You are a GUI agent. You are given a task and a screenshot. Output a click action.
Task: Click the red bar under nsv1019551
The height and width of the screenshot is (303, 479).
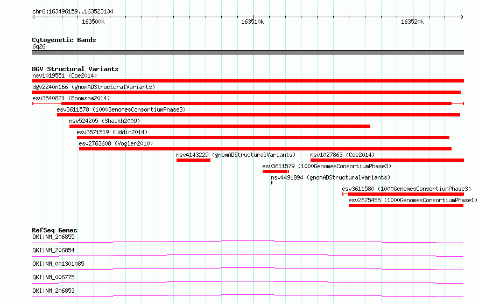[x=248, y=81]
